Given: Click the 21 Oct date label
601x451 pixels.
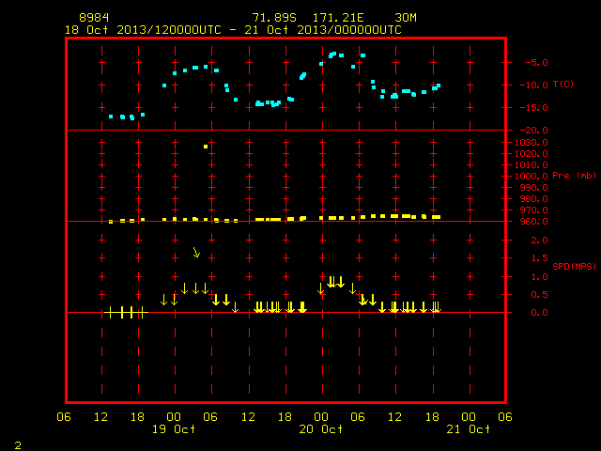Looking at the screenshot, I should click(x=468, y=429).
